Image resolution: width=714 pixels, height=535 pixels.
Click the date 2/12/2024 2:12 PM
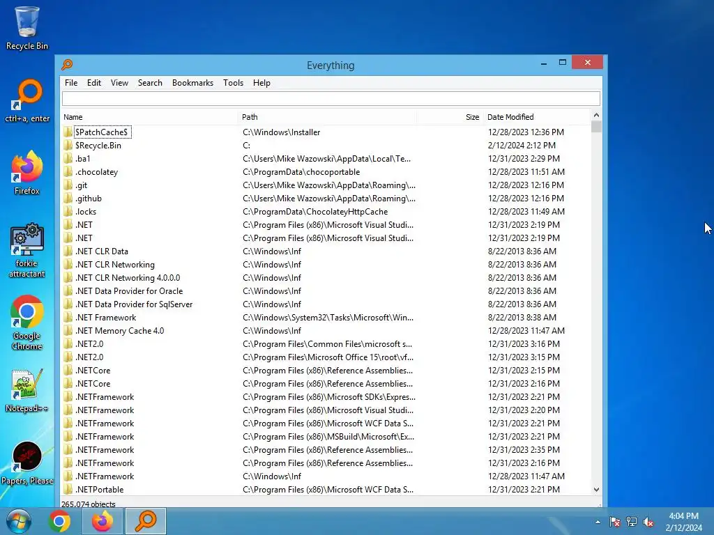point(522,145)
